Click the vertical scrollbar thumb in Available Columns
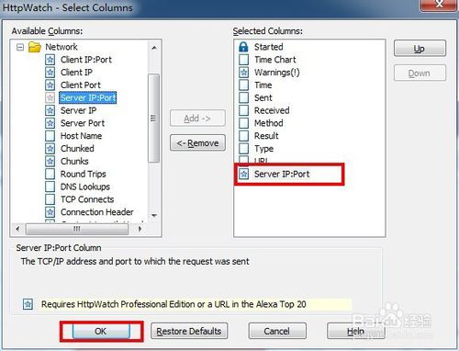The width and height of the screenshot is (459, 351). pyautogui.click(x=153, y=118)
